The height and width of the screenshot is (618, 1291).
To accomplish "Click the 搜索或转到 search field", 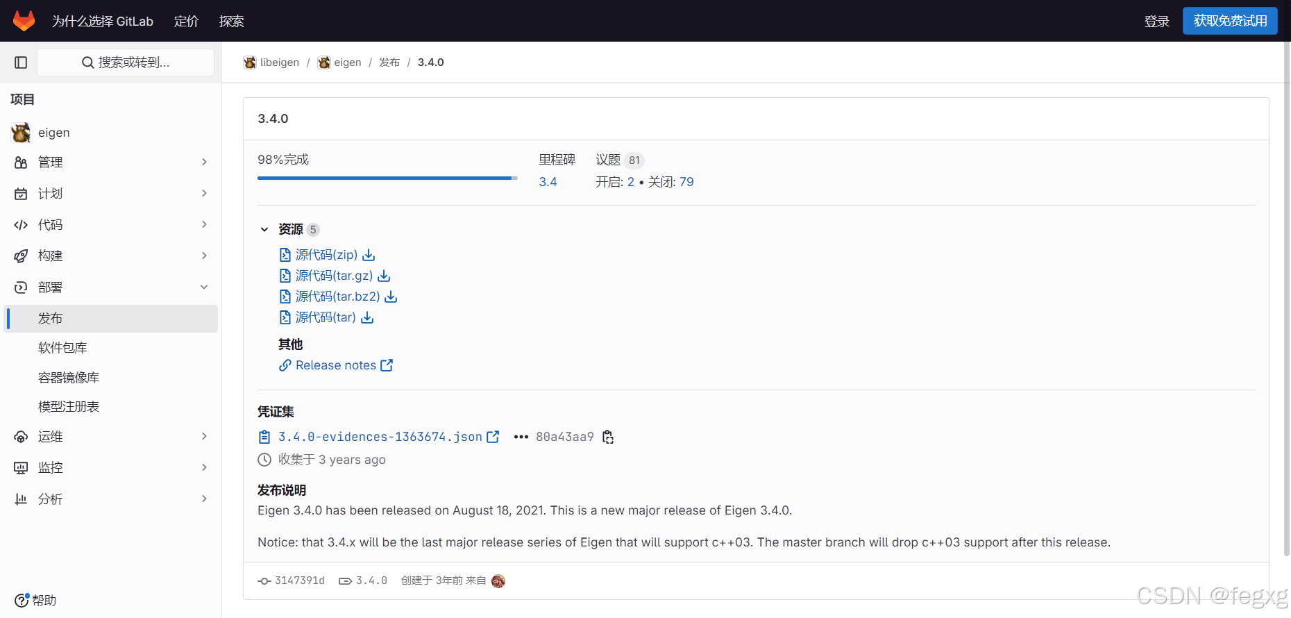I will point(126,62).
